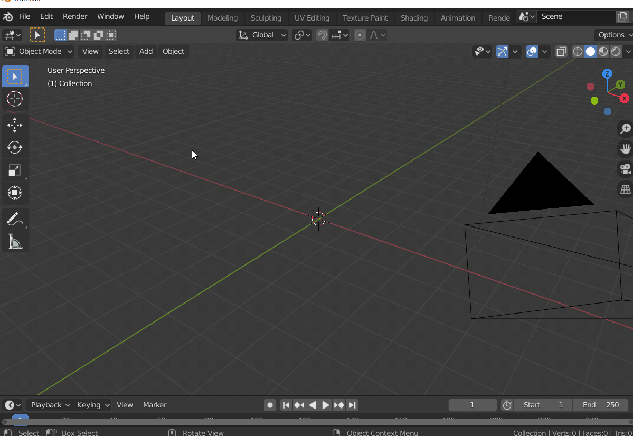Screen dimensions: 633x436
Task: Open the pivot point dropdown
Action: tap(302, 35)
